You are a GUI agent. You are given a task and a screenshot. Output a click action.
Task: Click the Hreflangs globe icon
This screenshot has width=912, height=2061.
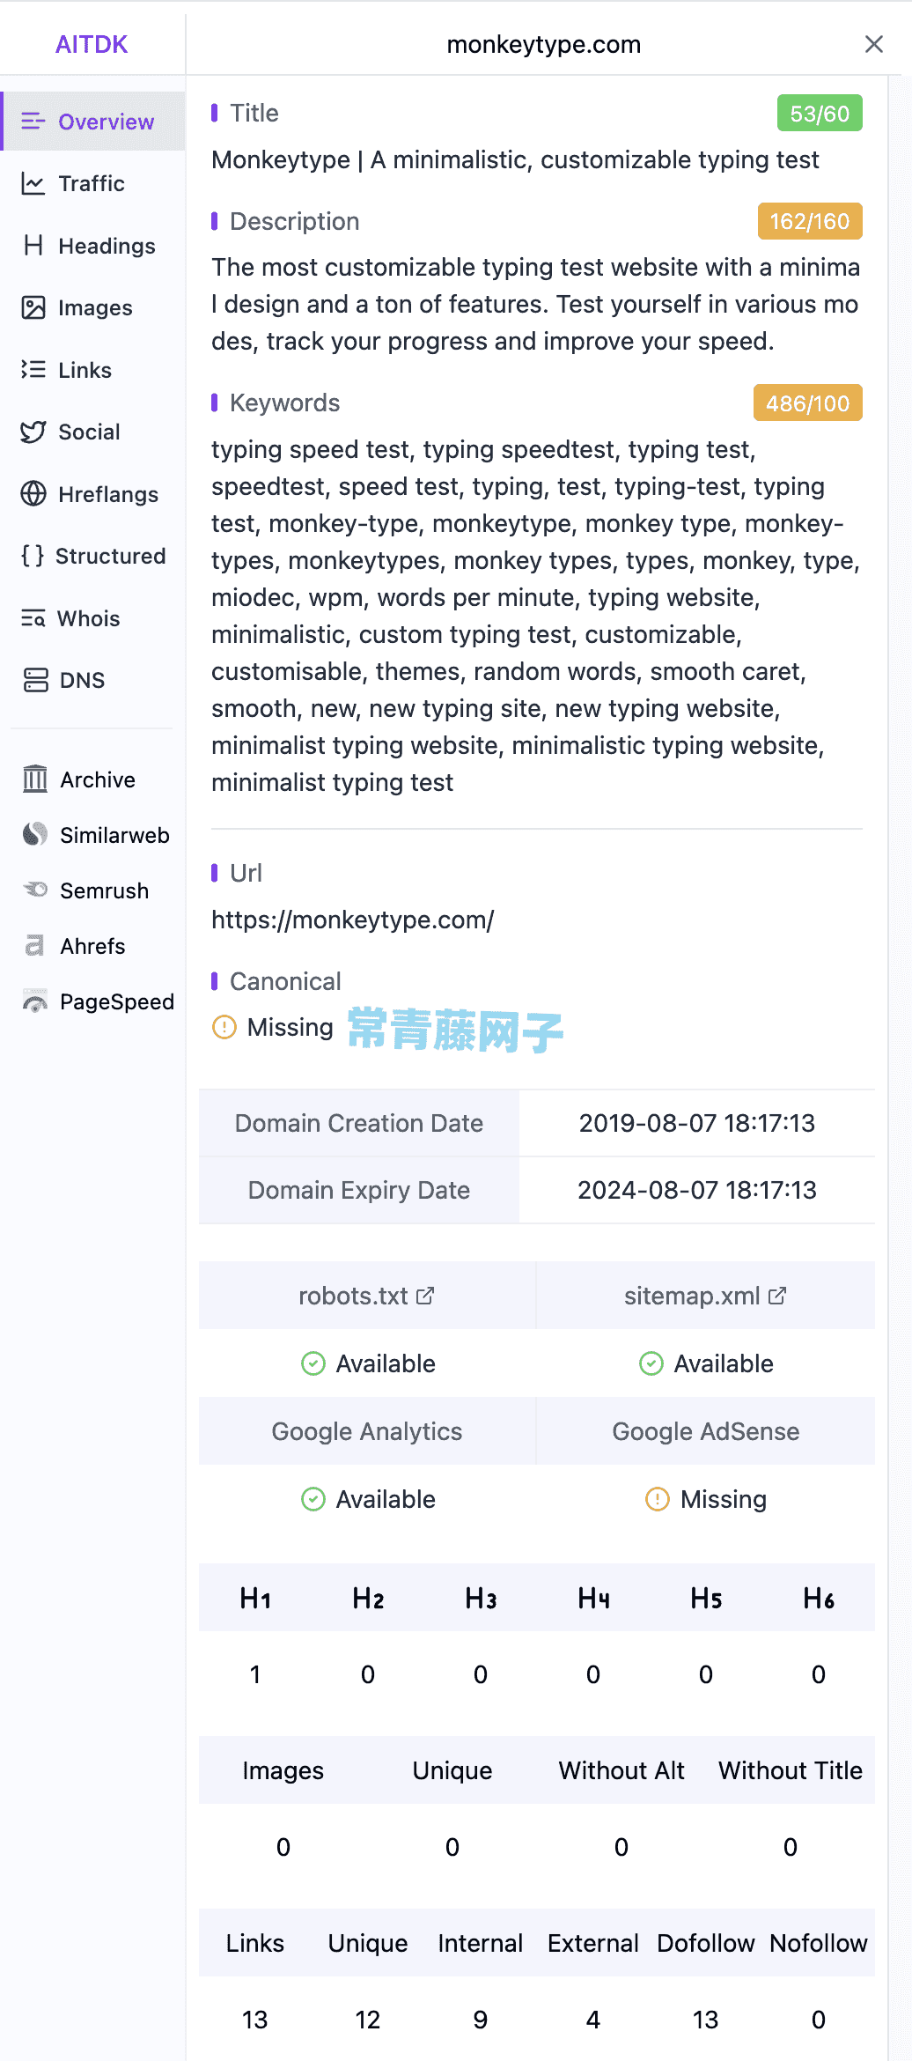click(x=33, y=494)
